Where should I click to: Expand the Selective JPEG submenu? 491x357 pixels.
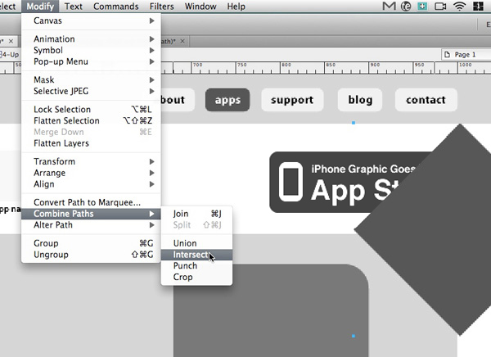(x=91, y=91)
